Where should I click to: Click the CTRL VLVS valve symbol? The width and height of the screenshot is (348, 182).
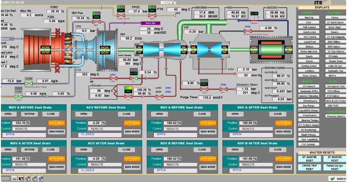click(x=121, y=15)
